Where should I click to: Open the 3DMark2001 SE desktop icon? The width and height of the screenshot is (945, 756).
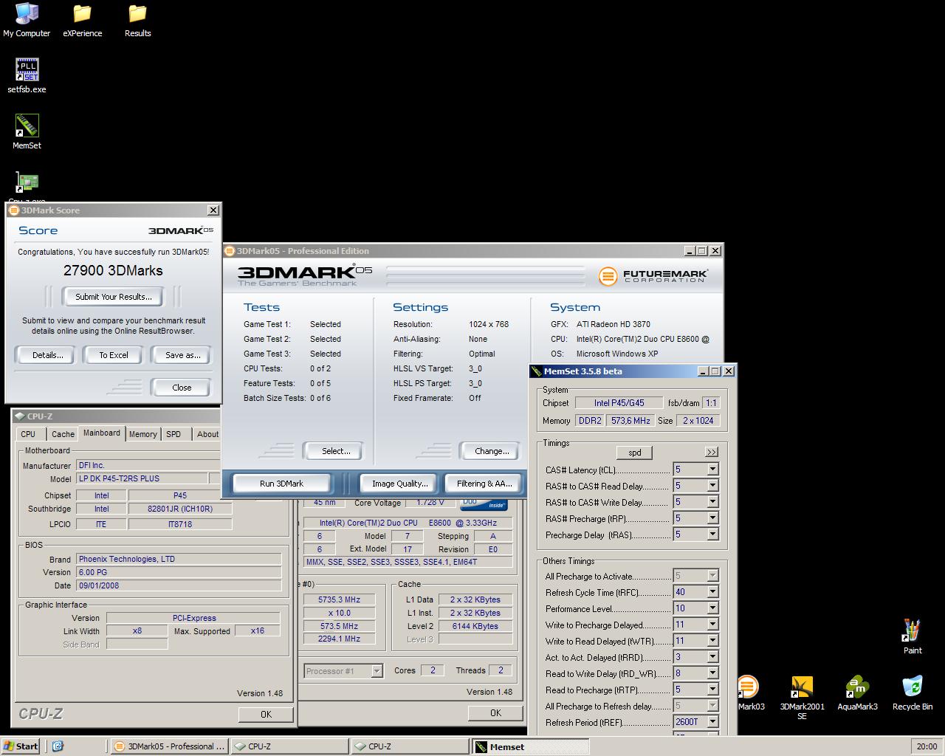point(802,698)
